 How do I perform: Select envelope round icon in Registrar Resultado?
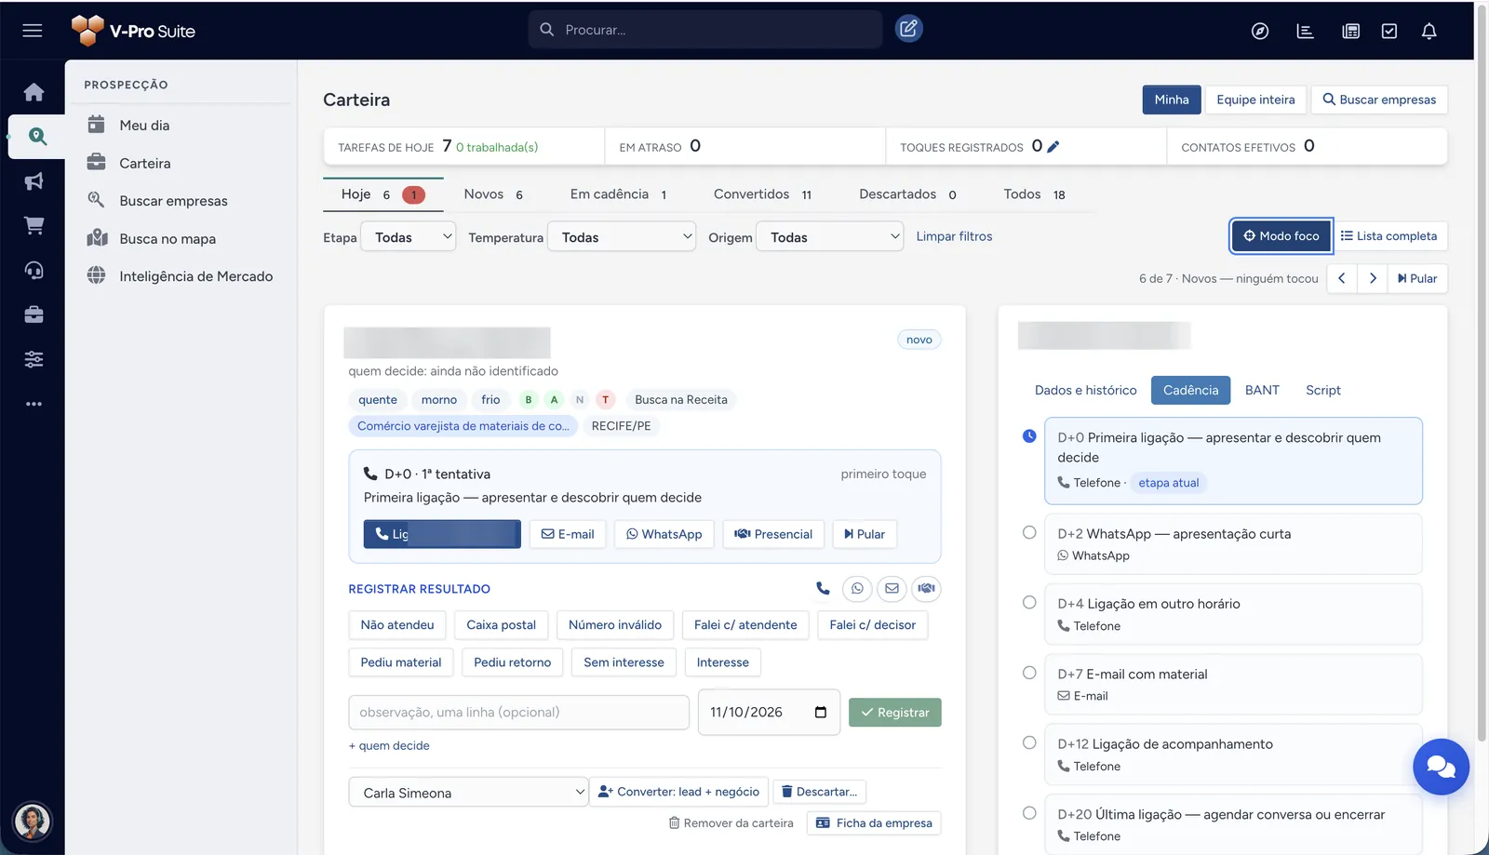click(x=892, y=589)
